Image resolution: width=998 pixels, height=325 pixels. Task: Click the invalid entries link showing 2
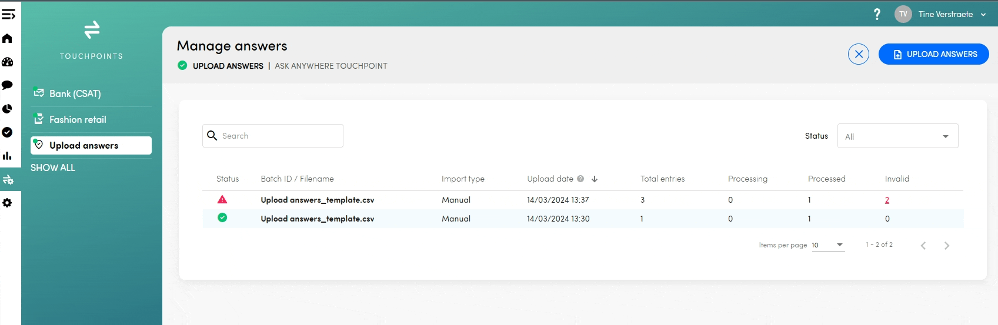[887, 200]
